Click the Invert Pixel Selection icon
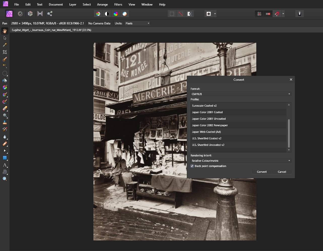This screenshot has height=251, width=323. (x=190, y=14)
